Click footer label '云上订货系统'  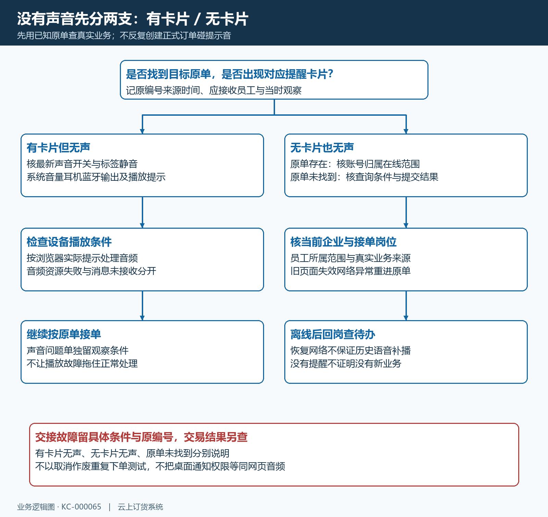coord(140,507)
